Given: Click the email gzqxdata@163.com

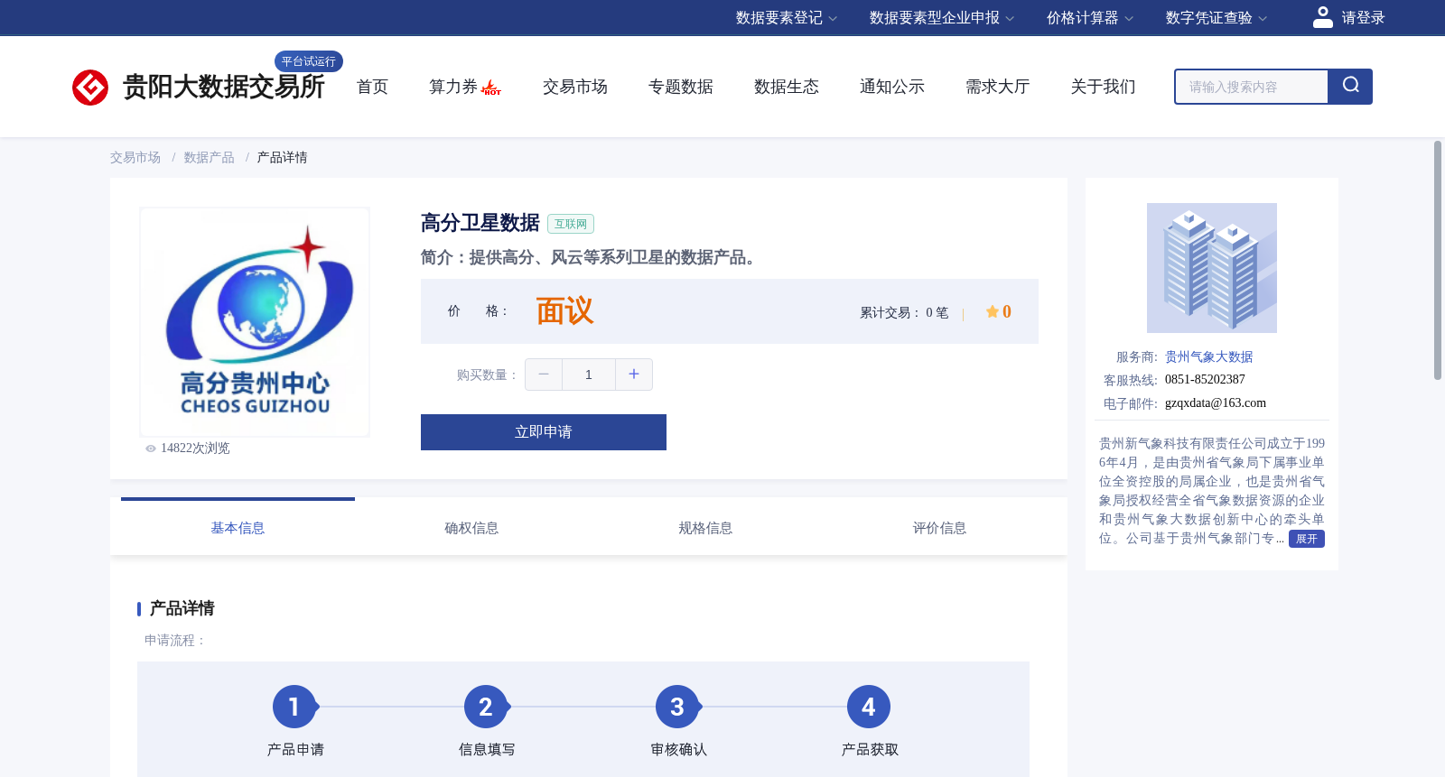Looking at the screenshot, I should 1216,403.
